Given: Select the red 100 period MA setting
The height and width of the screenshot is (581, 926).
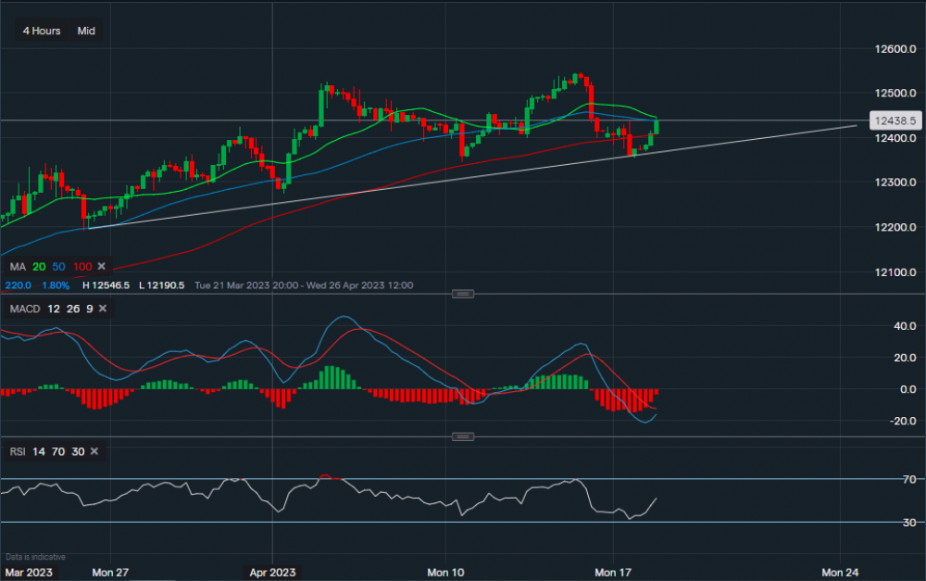Looking at the screenshot, I should (82, 267).
